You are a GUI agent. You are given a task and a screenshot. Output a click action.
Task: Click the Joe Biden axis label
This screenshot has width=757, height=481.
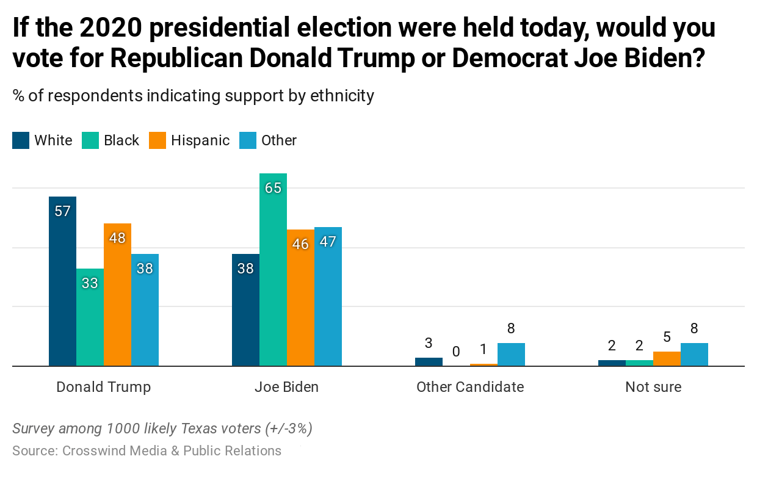(x=286, y=387)
